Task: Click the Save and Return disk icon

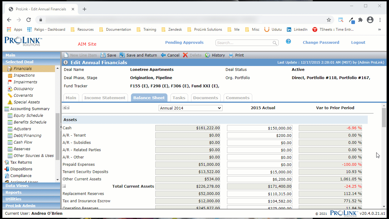Action: [x=122, y=55]
